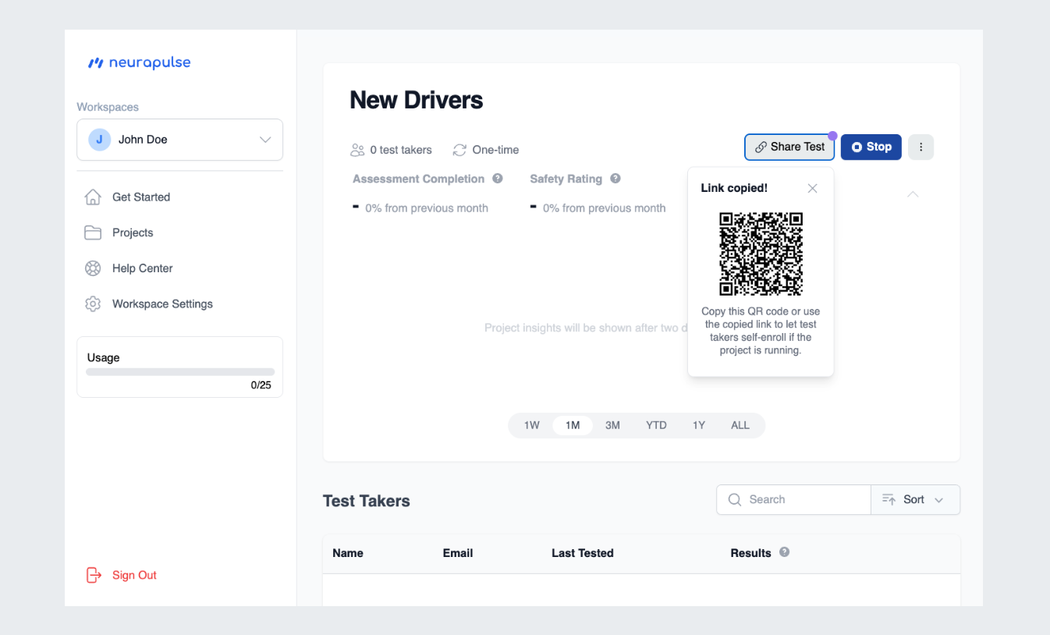This screenshot has width=1050, height=635.
Task: Select the 3M time range
Action: coord(612,425)
